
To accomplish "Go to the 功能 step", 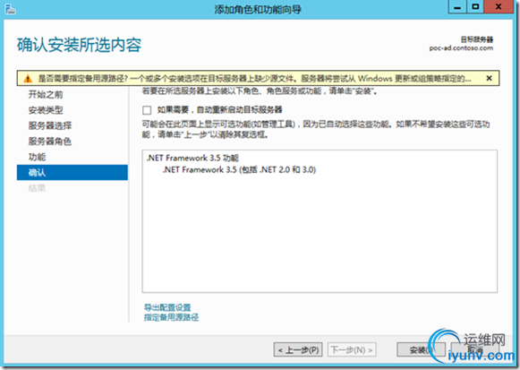I will 37,157.
